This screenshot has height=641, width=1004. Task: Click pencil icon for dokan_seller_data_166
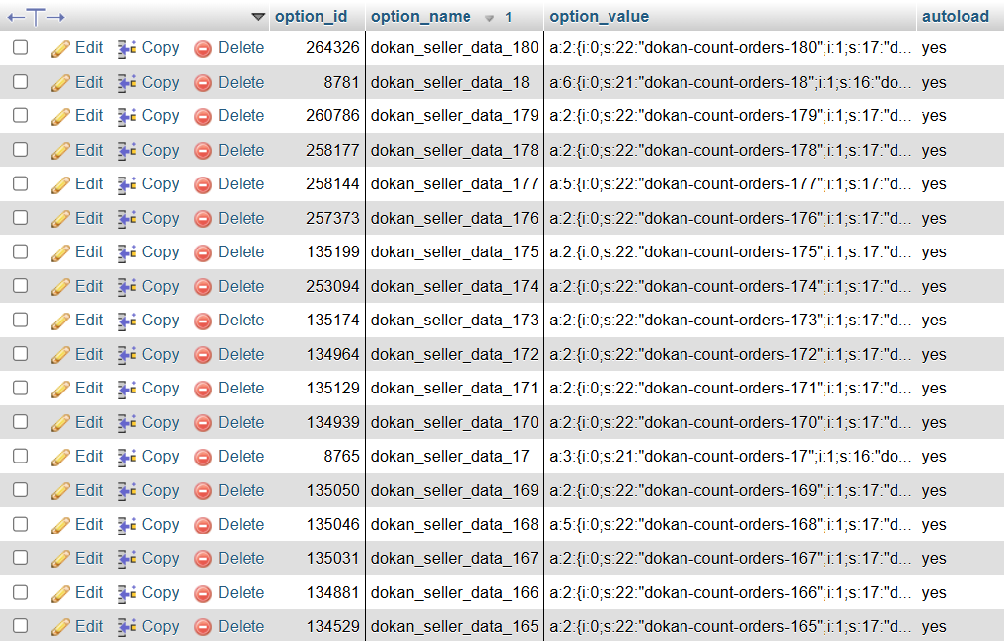[60, 593]
